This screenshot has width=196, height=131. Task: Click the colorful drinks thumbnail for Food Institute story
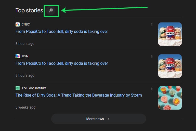coord(170,98)
